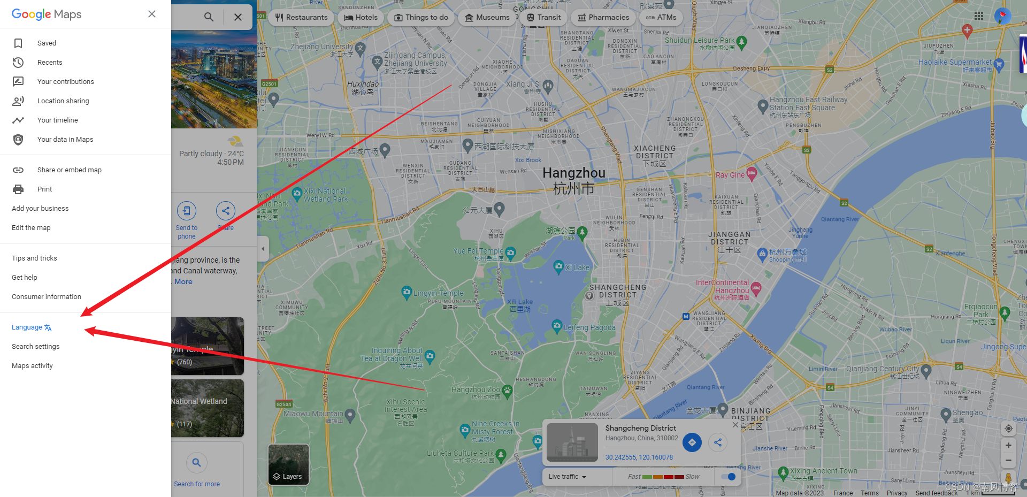This screenshot has width=1027, height=497.
Task: Click share icon on Shangcheng card
Action: (x=718, y=442)
